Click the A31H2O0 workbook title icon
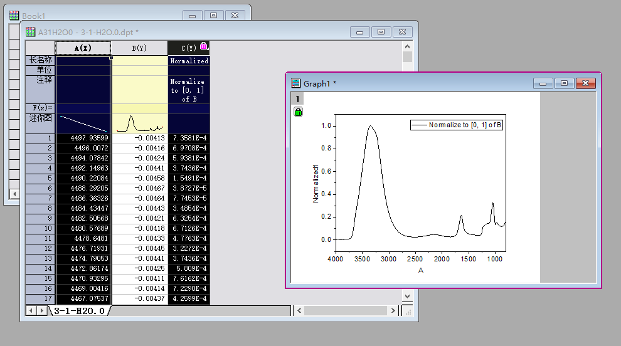Image resolution: width=621 pixels, height=346 pixels. [x=30, y=32]
